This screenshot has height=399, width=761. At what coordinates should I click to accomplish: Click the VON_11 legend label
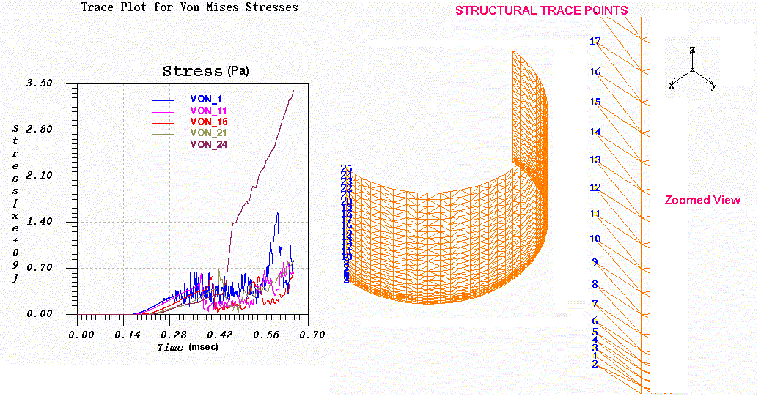[208, 111]
